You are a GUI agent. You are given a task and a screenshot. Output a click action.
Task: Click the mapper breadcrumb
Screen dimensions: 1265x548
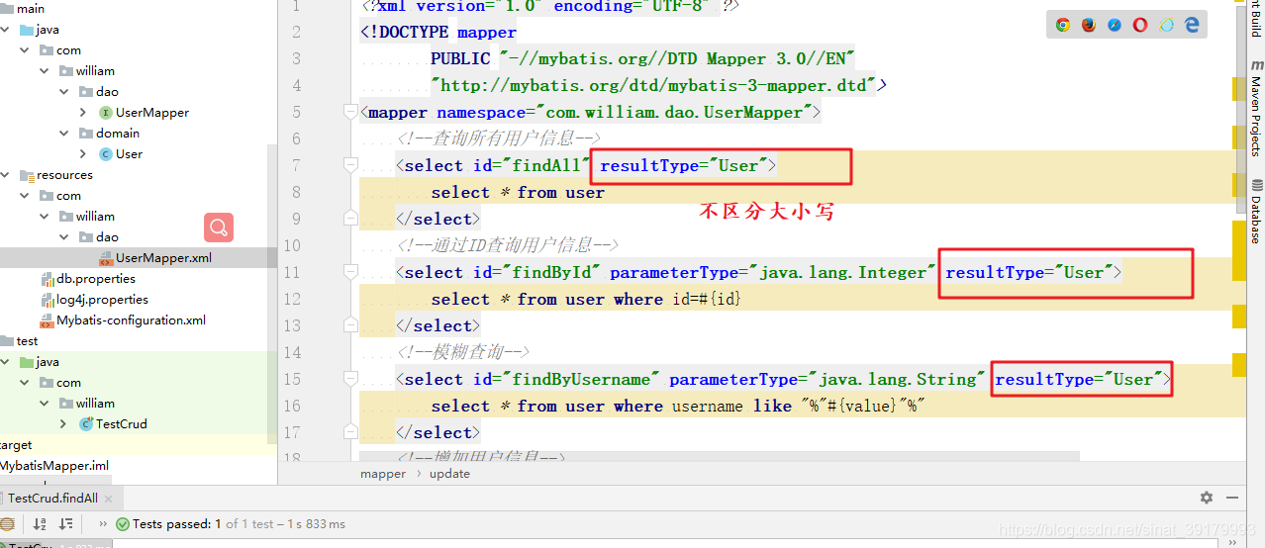(383, 474)
